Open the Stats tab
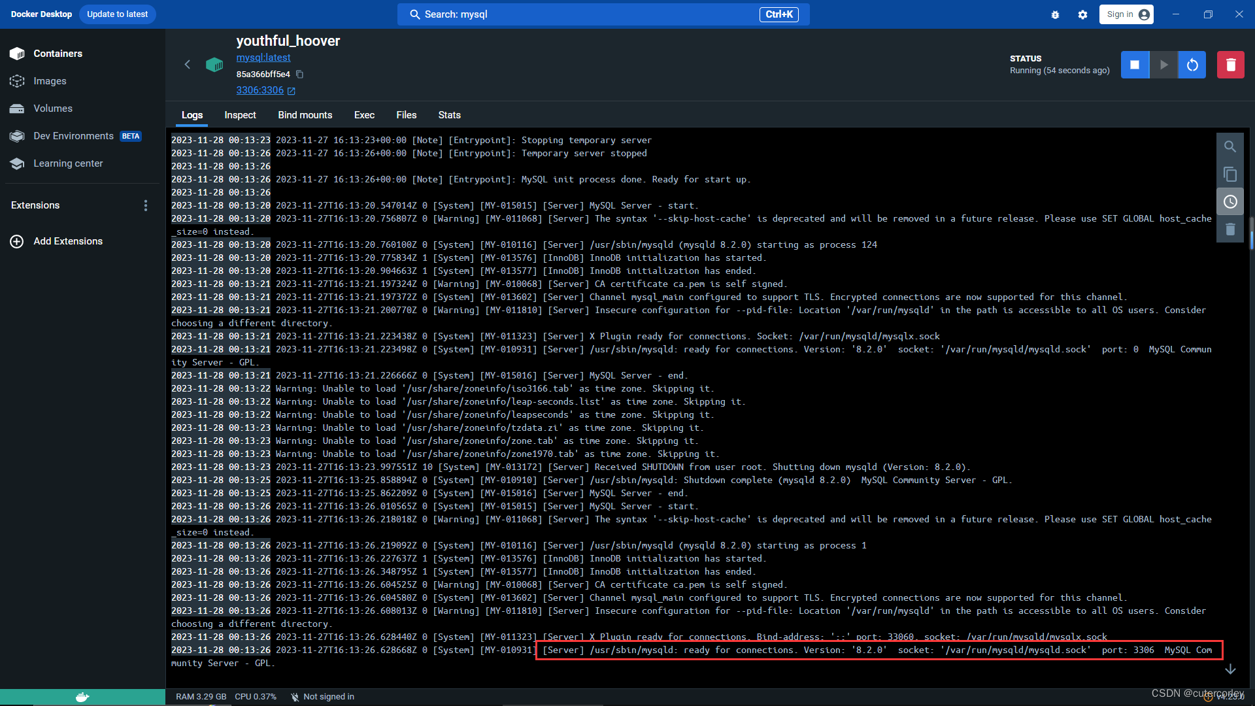Screen dimensions: 1255x706 click(449, 115)
